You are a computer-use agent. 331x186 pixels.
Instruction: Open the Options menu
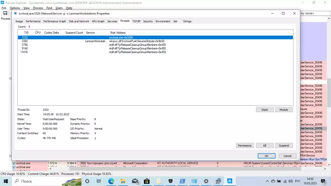(x=15, y=8)
